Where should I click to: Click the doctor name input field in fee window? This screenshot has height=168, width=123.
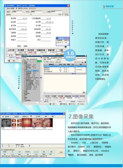point(17,12)
